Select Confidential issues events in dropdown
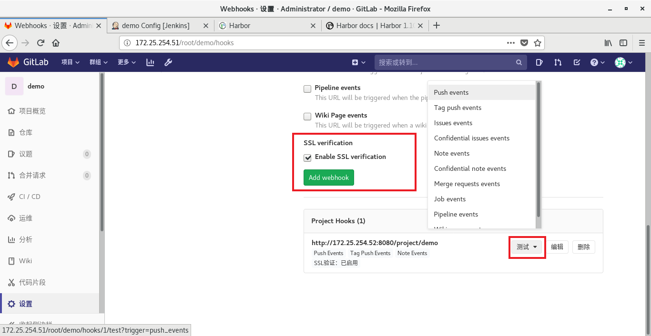651x336 pixels. (x=482, y=138)
